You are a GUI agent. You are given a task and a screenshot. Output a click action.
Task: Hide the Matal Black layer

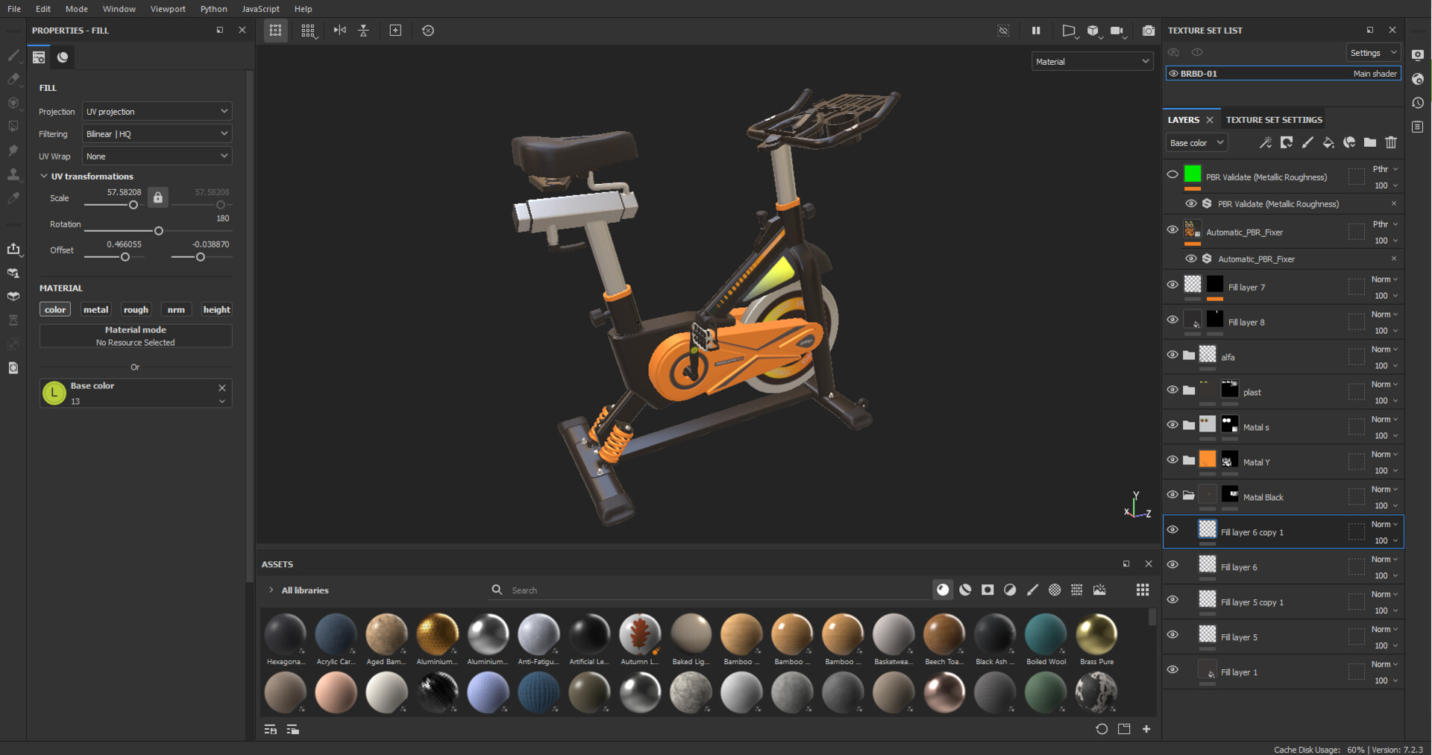[1172, 494]
